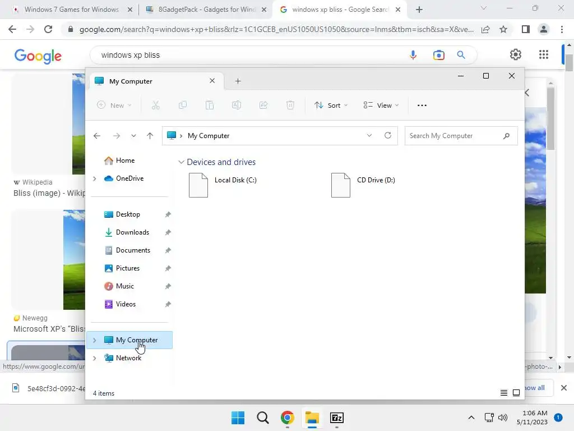Click the Paste clipboard icon in Explorer toolbar

tap(210, 106)
